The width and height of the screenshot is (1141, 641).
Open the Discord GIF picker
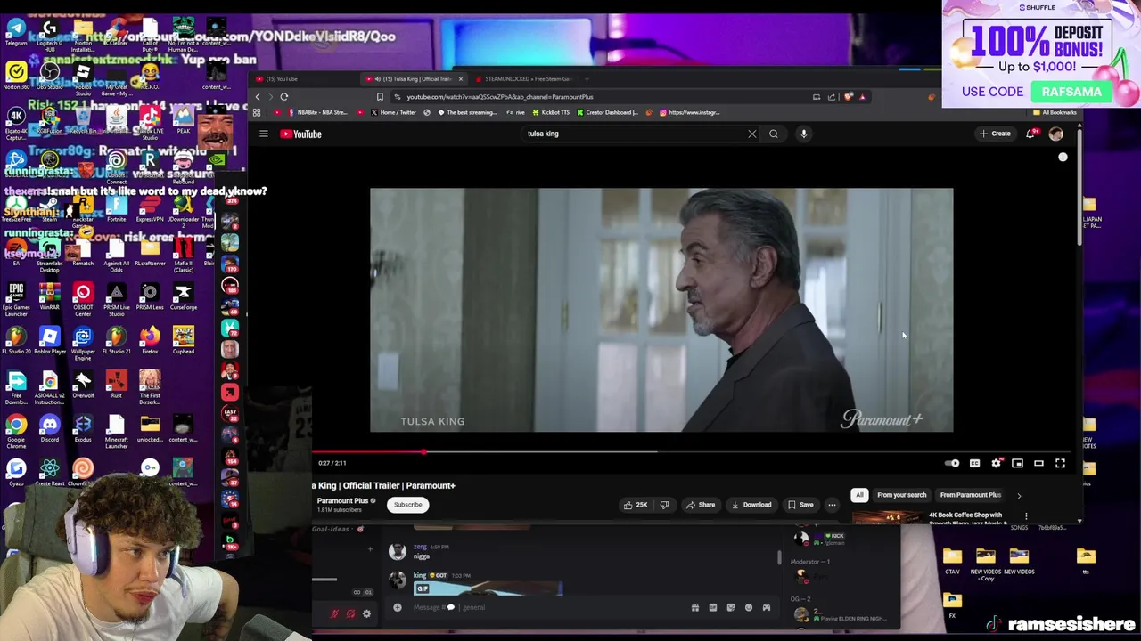pyautogui.click(x=713, y=608)
